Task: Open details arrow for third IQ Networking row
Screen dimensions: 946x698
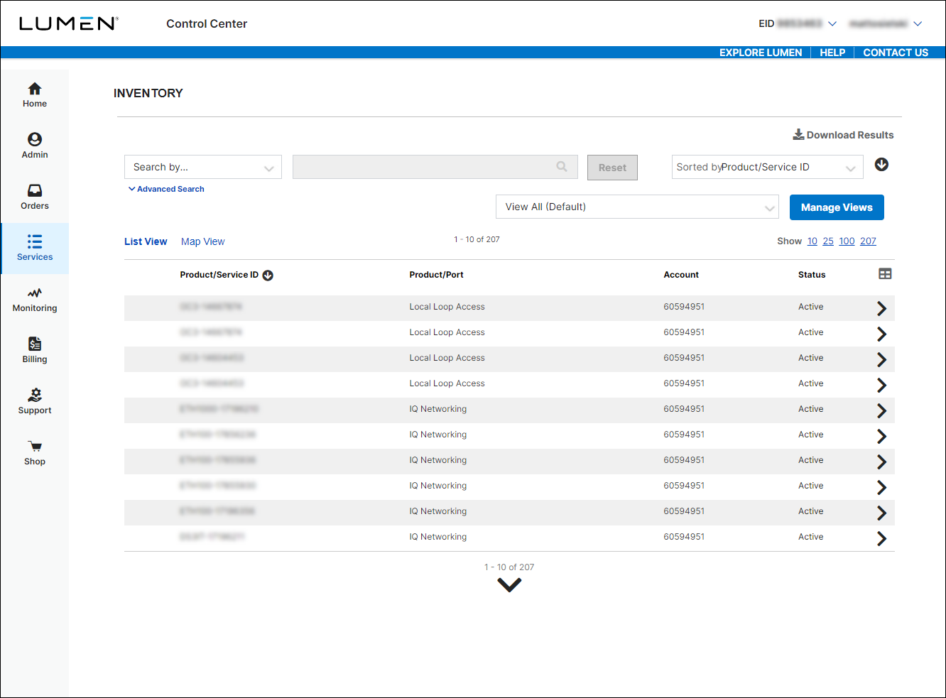Action: pos(881,462)
